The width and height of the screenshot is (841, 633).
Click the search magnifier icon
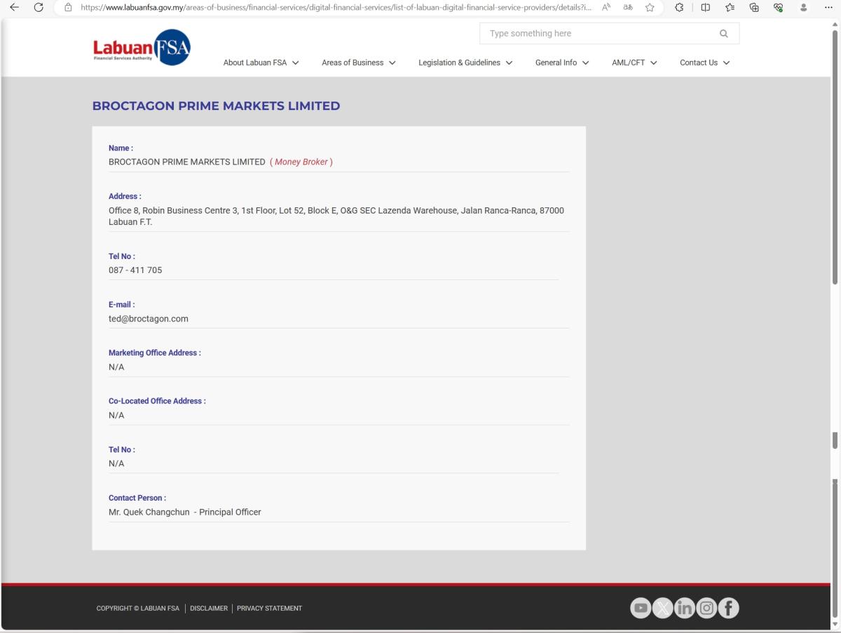[x=723, y=34]
